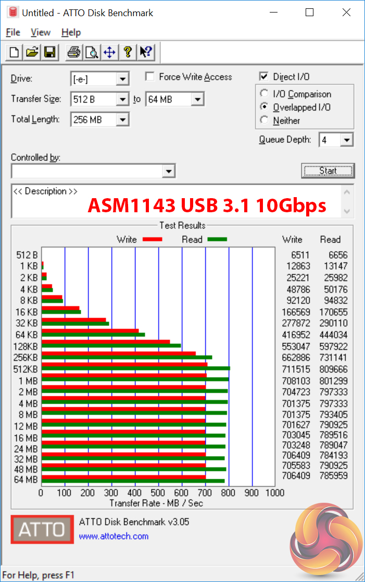Click the 64 KB row label
This screenshot has width=365, height=582.
point(27,335)
